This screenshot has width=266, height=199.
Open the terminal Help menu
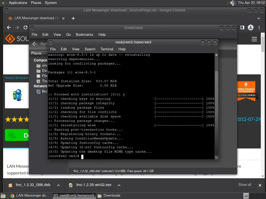click(122, 49)
